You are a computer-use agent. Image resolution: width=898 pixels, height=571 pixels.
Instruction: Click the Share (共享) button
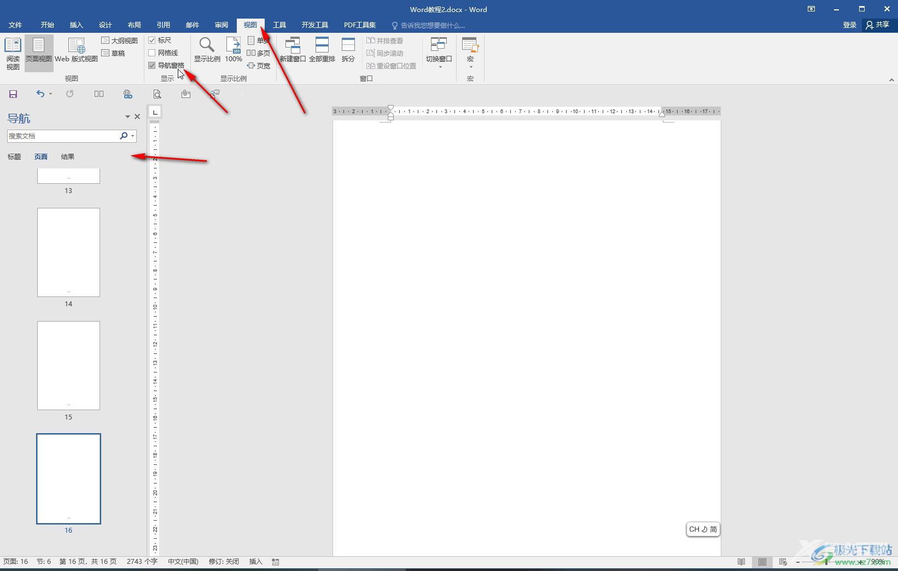pos(878,25)
